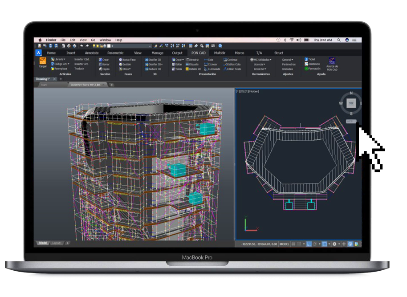Click the Parámetros button in Ajustes
The width and height of the screenshot is (407, 297).
pos(288,64)
